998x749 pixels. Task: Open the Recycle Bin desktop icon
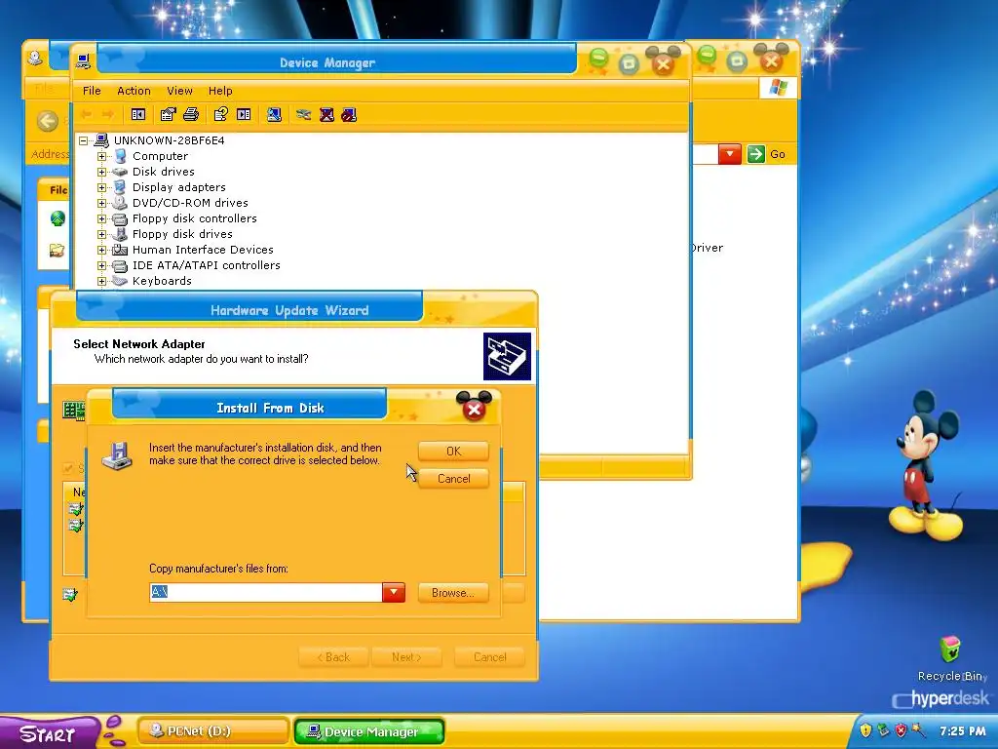point(949,650)
